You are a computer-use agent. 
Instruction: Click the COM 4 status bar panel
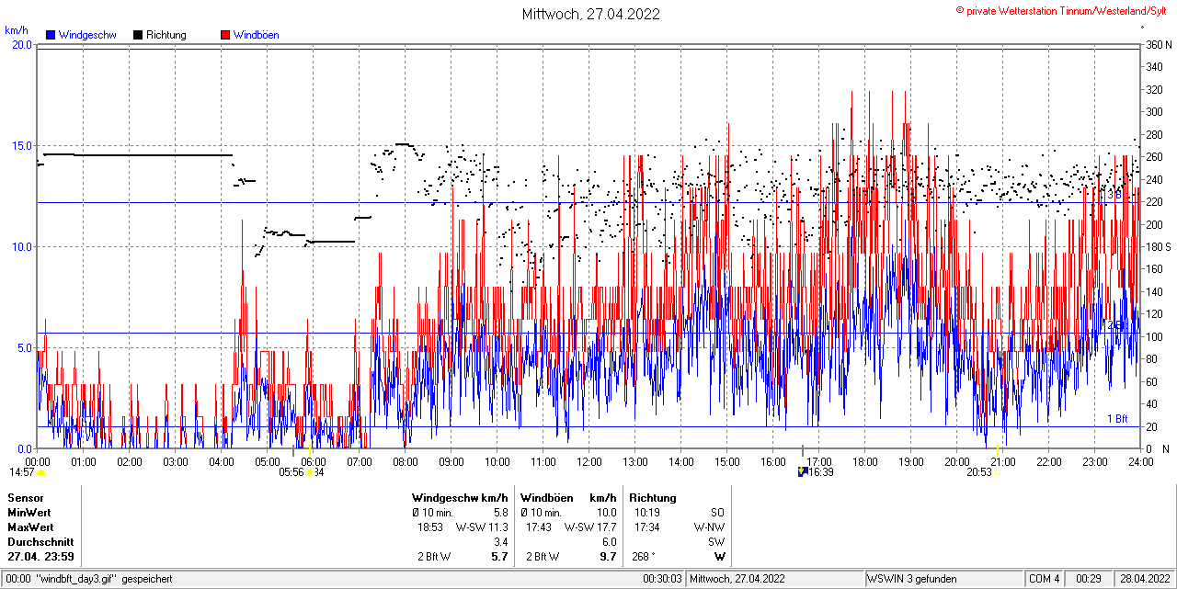point(1044,579)
